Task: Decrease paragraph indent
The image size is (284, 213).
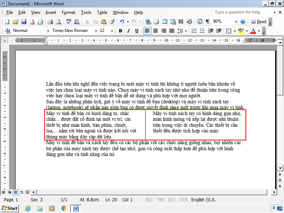Action: [x=211, y=31]
